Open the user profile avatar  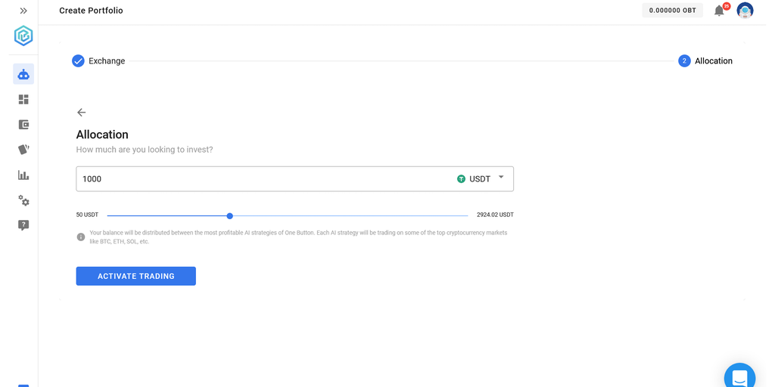point(745,11)
